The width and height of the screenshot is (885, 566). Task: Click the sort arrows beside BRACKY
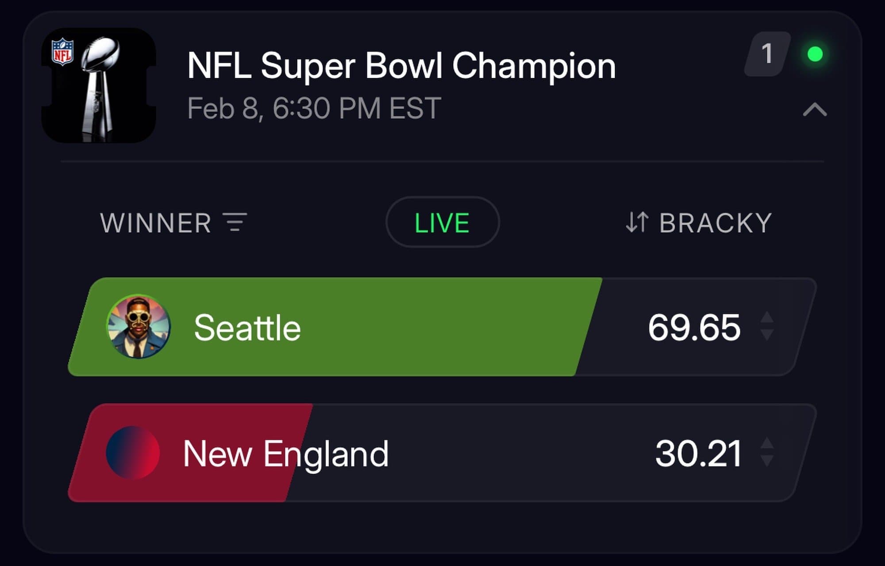click(637, 222)
